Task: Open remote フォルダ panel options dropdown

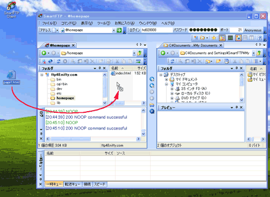Action: point(95,69)
